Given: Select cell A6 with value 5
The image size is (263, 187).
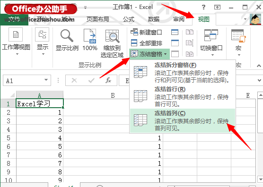Looking at the screenshot, I should click(x=40, y=146).
